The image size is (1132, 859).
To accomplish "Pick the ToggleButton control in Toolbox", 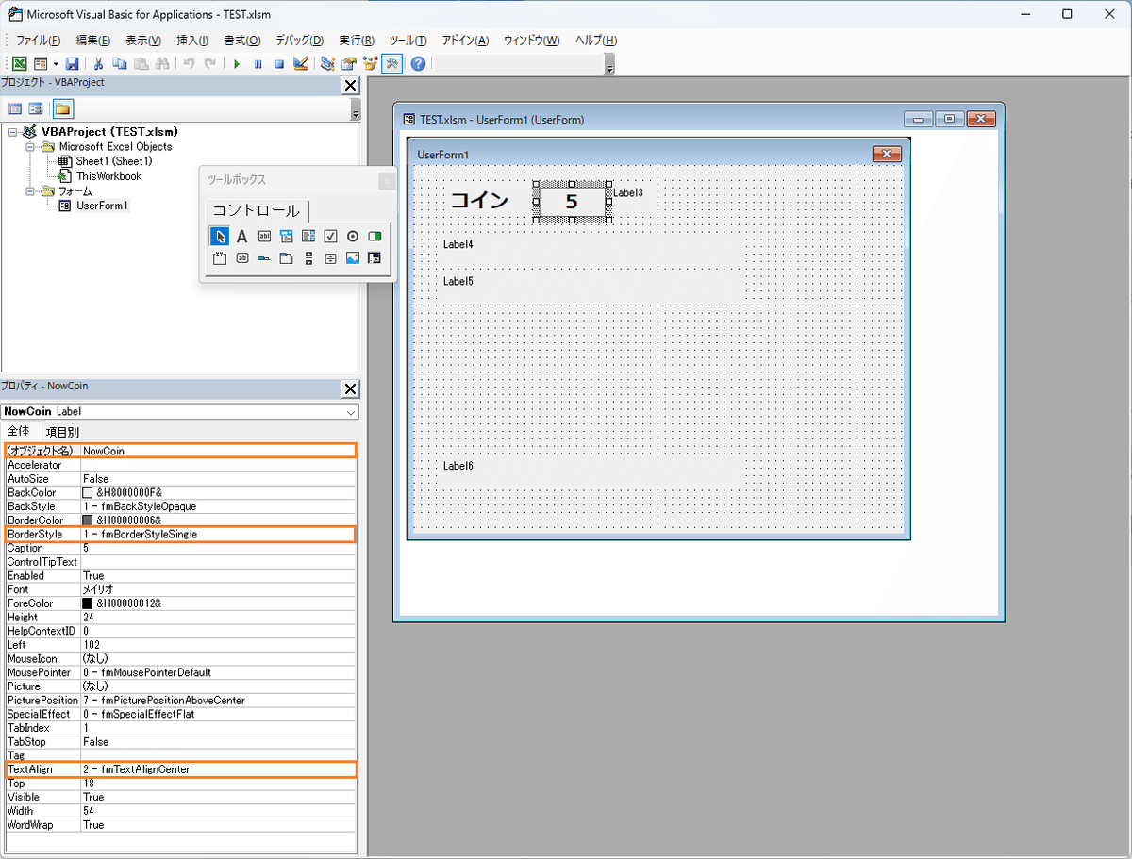I will [x=375, y=237].
